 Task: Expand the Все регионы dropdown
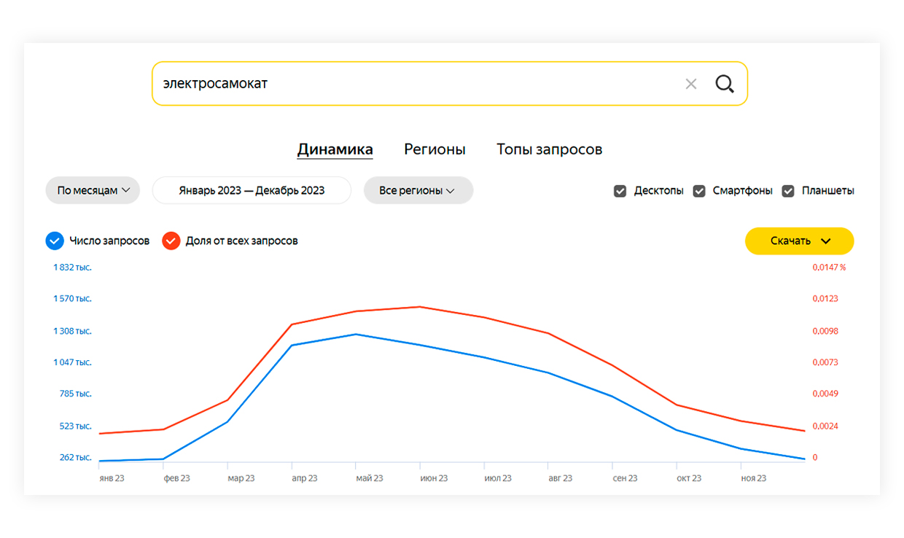click(x=418, y=190)
